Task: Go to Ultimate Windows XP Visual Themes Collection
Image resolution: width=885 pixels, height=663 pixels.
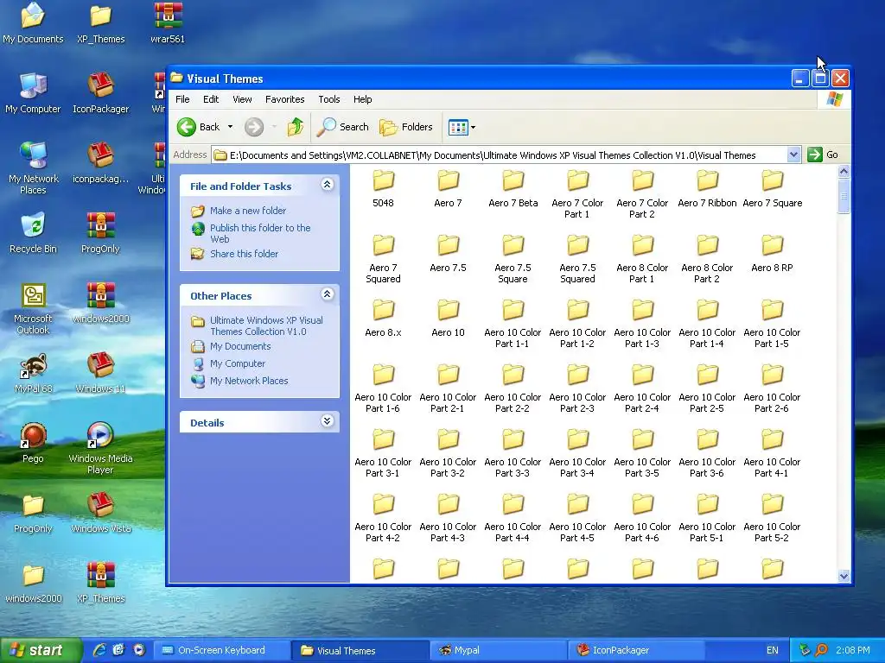Action: click(266, 325)
